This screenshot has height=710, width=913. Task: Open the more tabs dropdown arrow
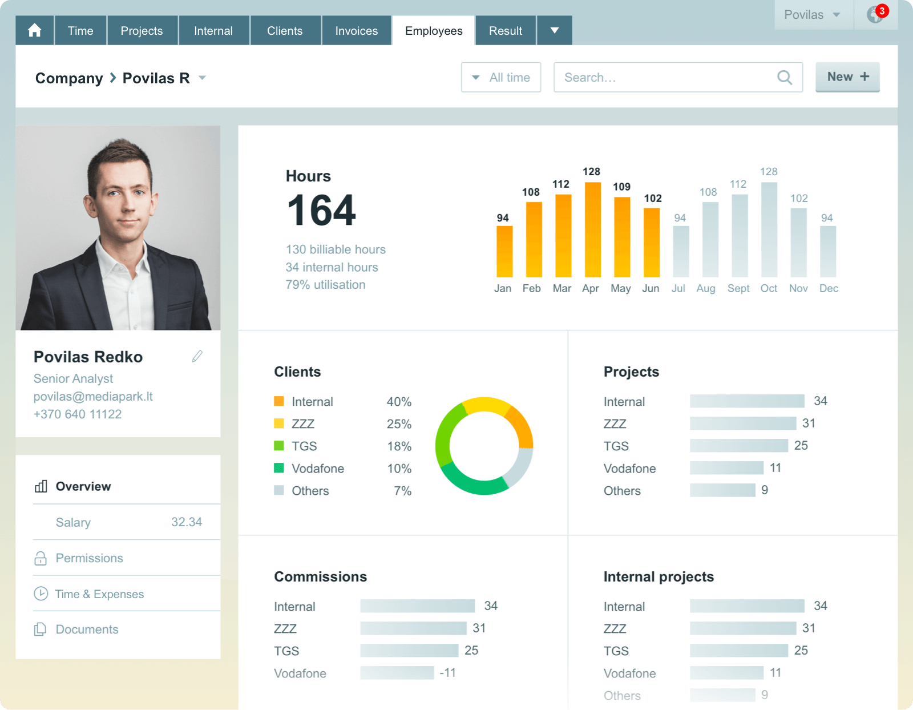pyautogui.click(x=554, y=31)
